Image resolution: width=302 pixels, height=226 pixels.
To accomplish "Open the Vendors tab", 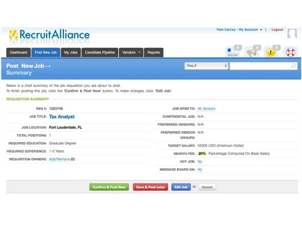I will click(x=131, y=52).
